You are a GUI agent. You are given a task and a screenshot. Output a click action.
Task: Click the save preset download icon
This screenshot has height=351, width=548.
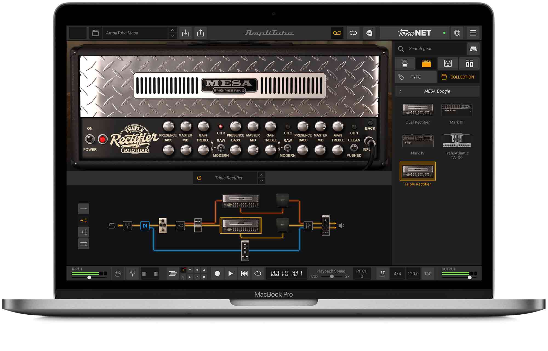(x=185, y=33)
